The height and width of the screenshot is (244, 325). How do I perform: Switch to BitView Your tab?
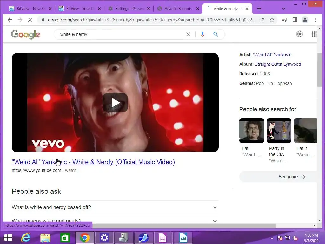pos(80,9)
